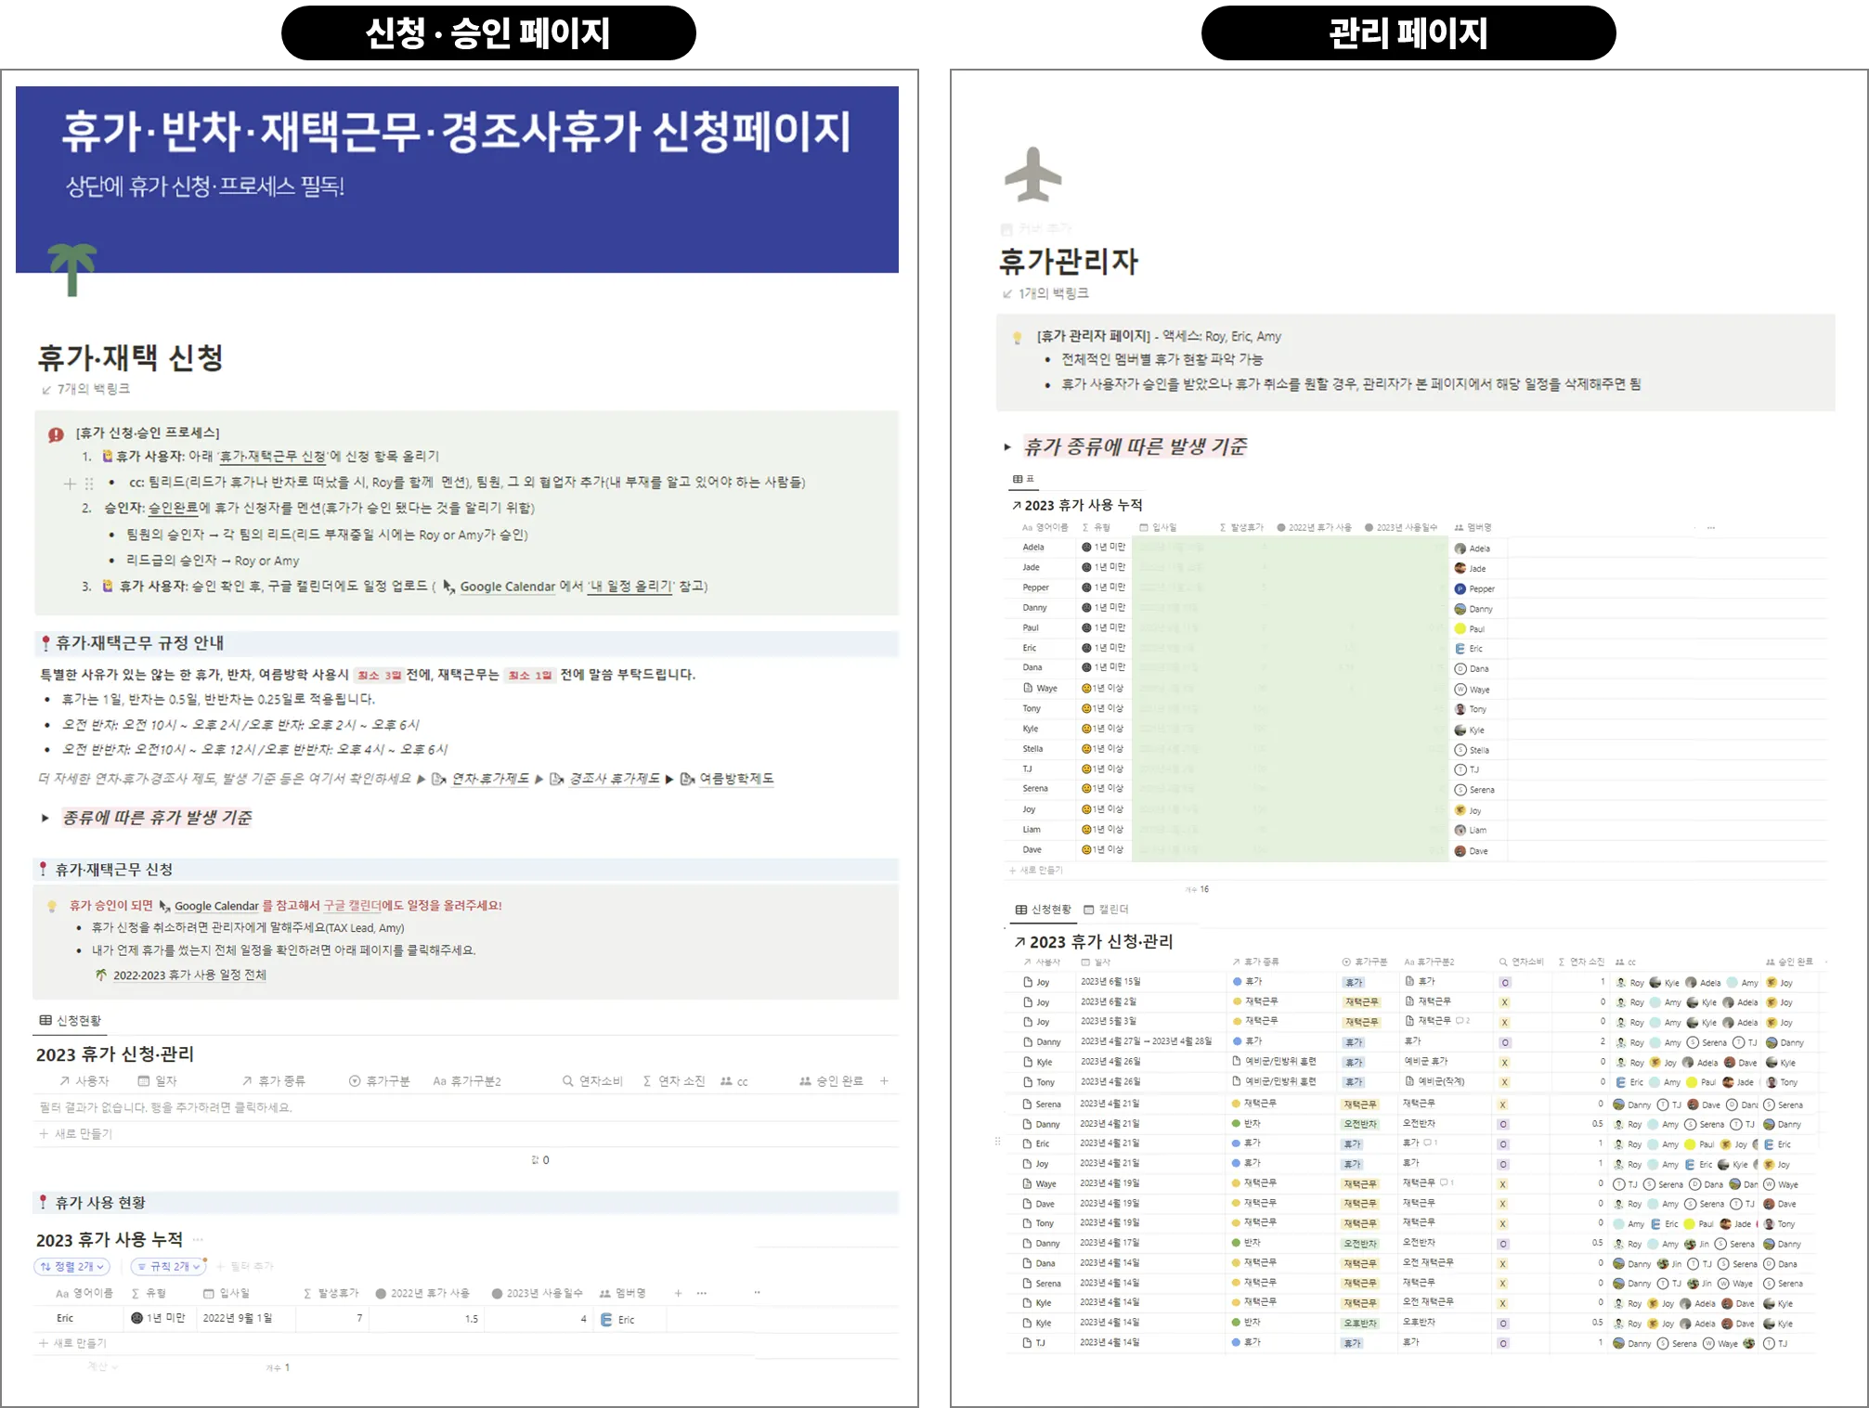This screenshot has height=1408, width=1869.
Task: Open the 2022-2023 휴가 사용 일정 전체 link
Action: point(188,975)
